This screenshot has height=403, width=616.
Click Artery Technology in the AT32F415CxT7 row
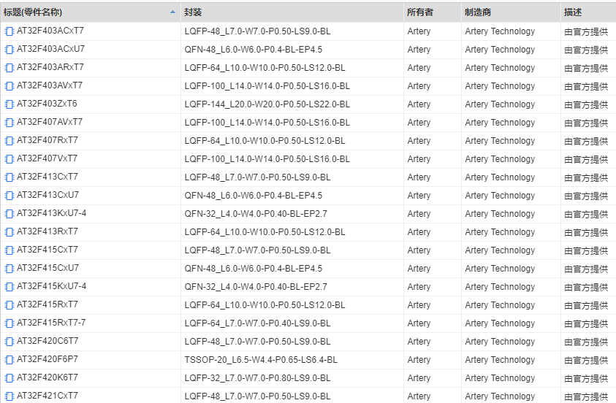point(500,250)
